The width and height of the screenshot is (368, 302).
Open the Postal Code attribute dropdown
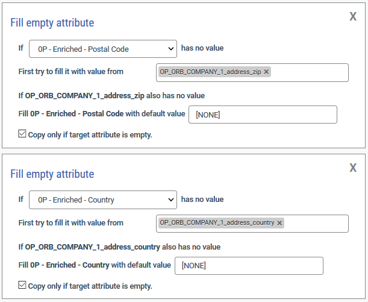103,49
